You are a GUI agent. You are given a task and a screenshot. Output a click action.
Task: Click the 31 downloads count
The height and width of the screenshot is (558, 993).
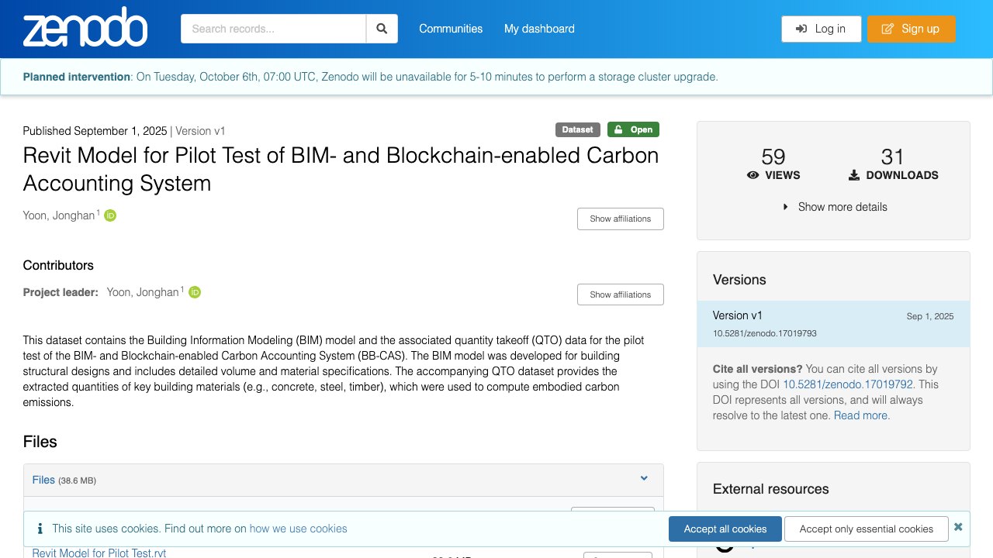click(893, 157)
